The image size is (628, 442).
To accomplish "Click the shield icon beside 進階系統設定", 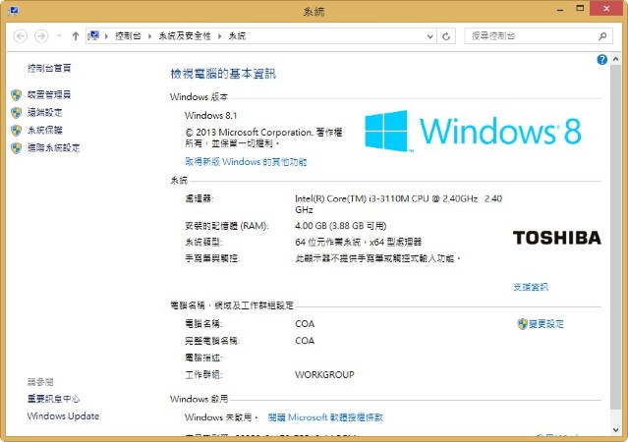I will pos(16,148).
